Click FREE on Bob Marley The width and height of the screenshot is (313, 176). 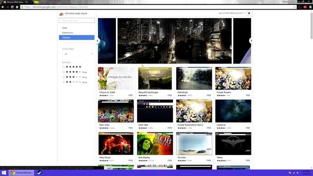point(170,160)
